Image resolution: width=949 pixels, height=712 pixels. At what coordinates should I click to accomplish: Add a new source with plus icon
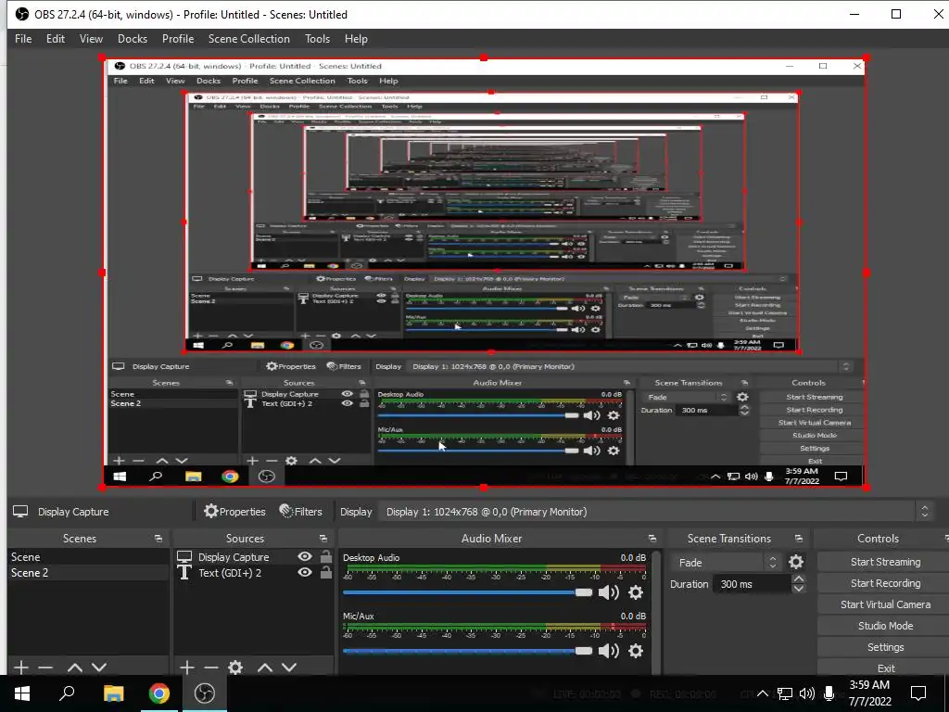click(187, 667)
